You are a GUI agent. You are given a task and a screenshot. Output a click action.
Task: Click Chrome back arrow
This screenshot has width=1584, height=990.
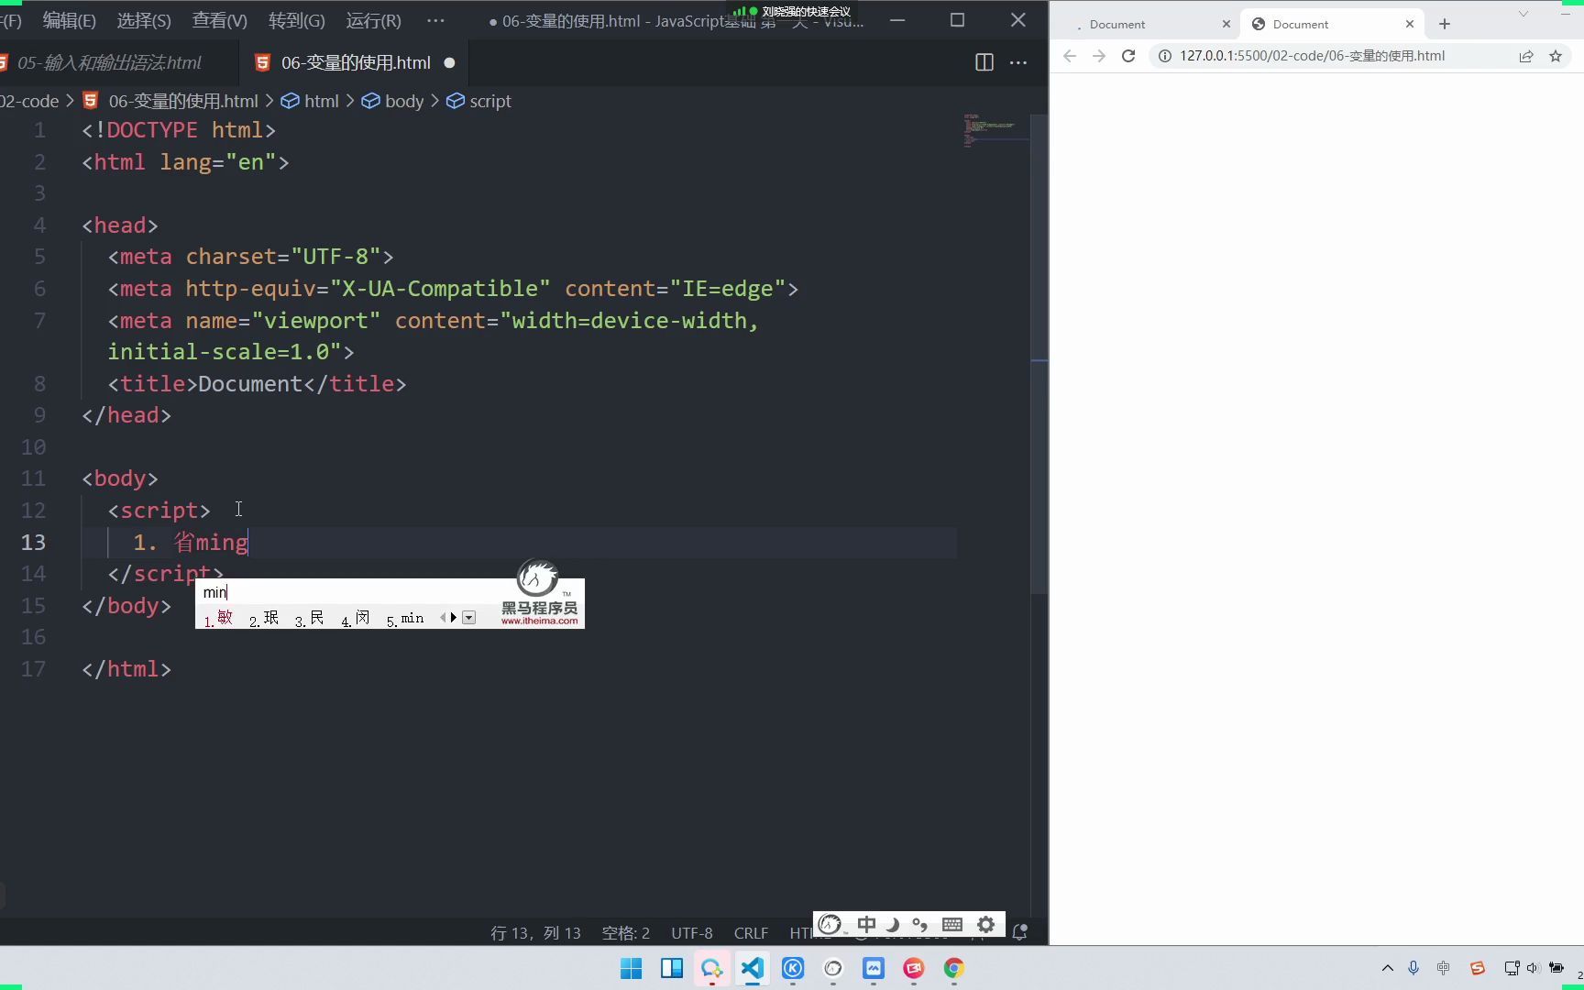(1070, 56)
